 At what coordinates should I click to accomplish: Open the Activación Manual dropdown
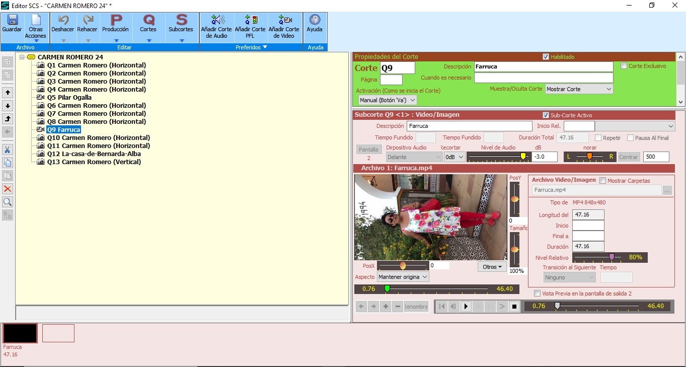tap(387, 100)
